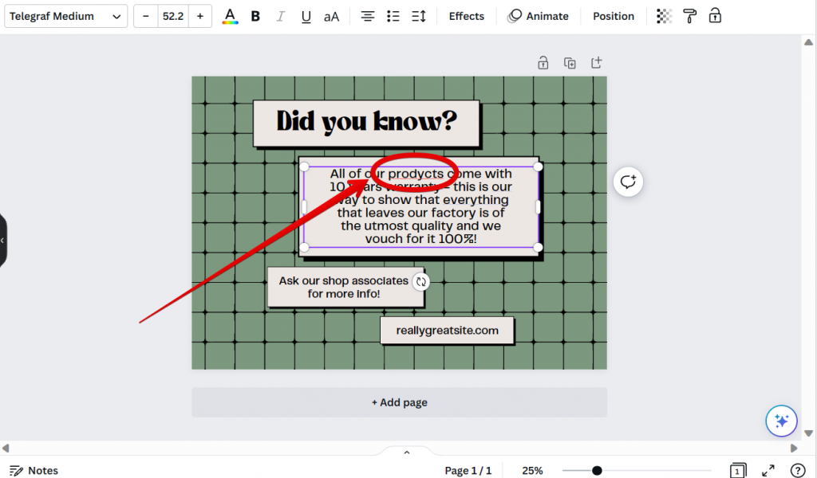Apply bulleted list formatting
Image resolution: width=817 pixels, height=478 pixels.
[x=393, y=16]
